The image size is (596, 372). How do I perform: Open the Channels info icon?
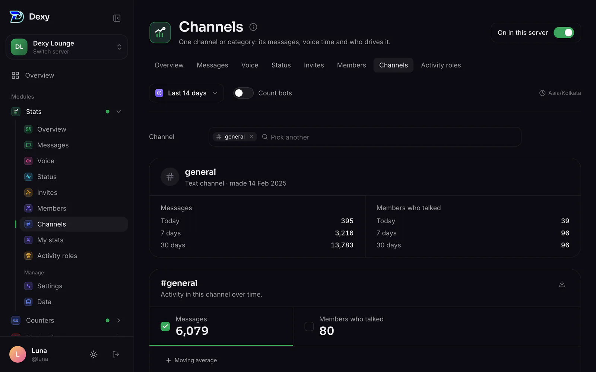pos(253,27)
